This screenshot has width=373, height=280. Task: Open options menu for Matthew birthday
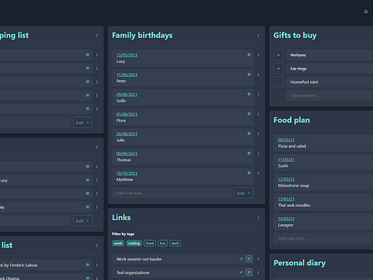coord(258,173)
